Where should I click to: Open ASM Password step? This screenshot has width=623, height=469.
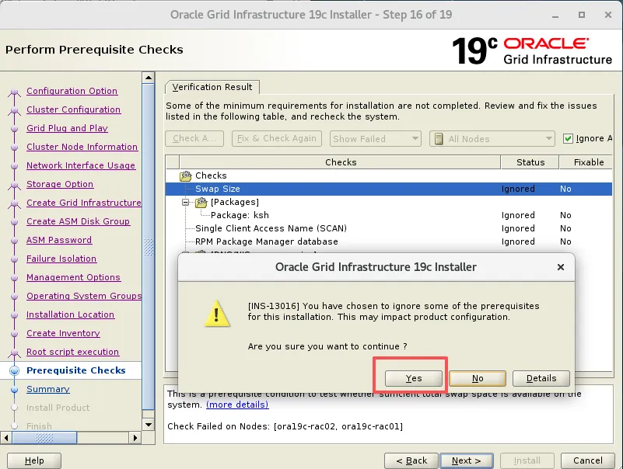coord(59,240)
